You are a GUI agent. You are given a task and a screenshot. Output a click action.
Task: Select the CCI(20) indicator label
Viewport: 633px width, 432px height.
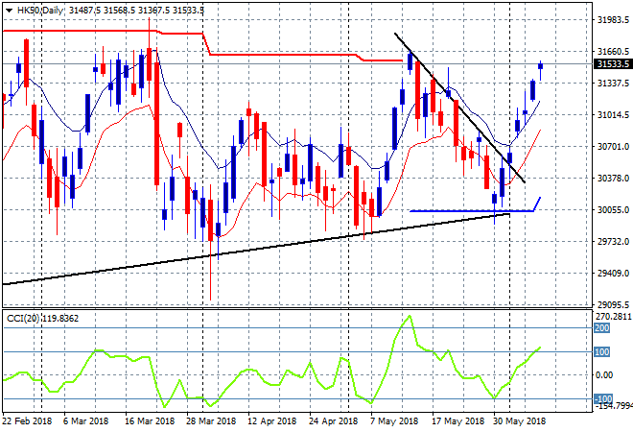click(x=42, y=319)
